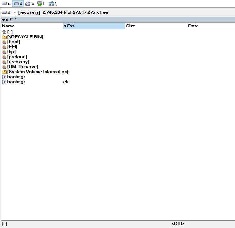Click the hp folder icon
Image resolution: width=235 pixels, height=228 pixels.
[x=4, y=52]
